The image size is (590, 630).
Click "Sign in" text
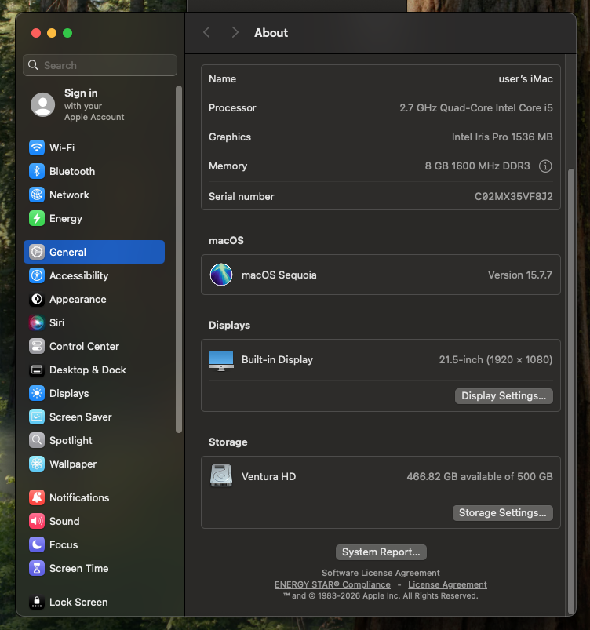[x=81, y=93]
